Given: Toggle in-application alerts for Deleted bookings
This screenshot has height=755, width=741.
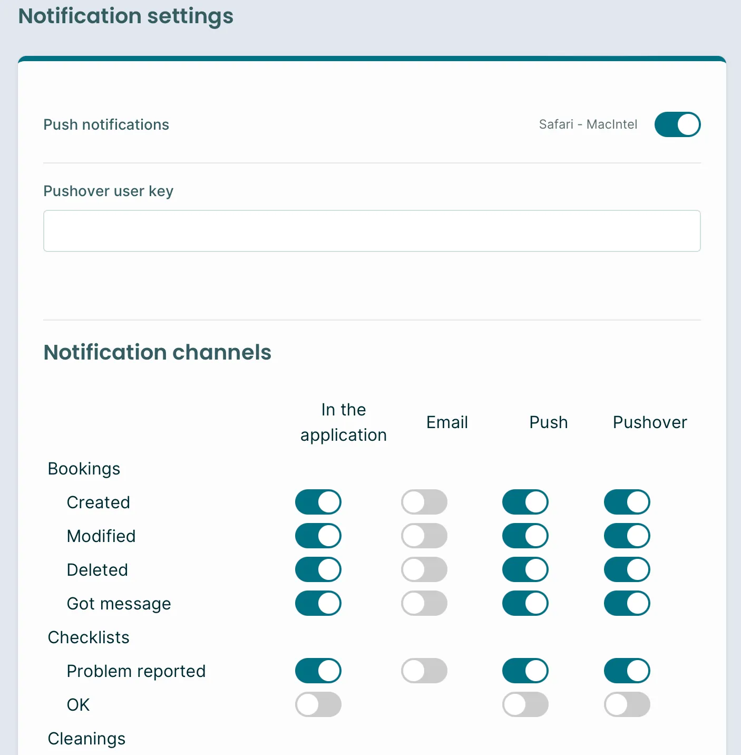Looking at the screenshot, I should (318, 569).
